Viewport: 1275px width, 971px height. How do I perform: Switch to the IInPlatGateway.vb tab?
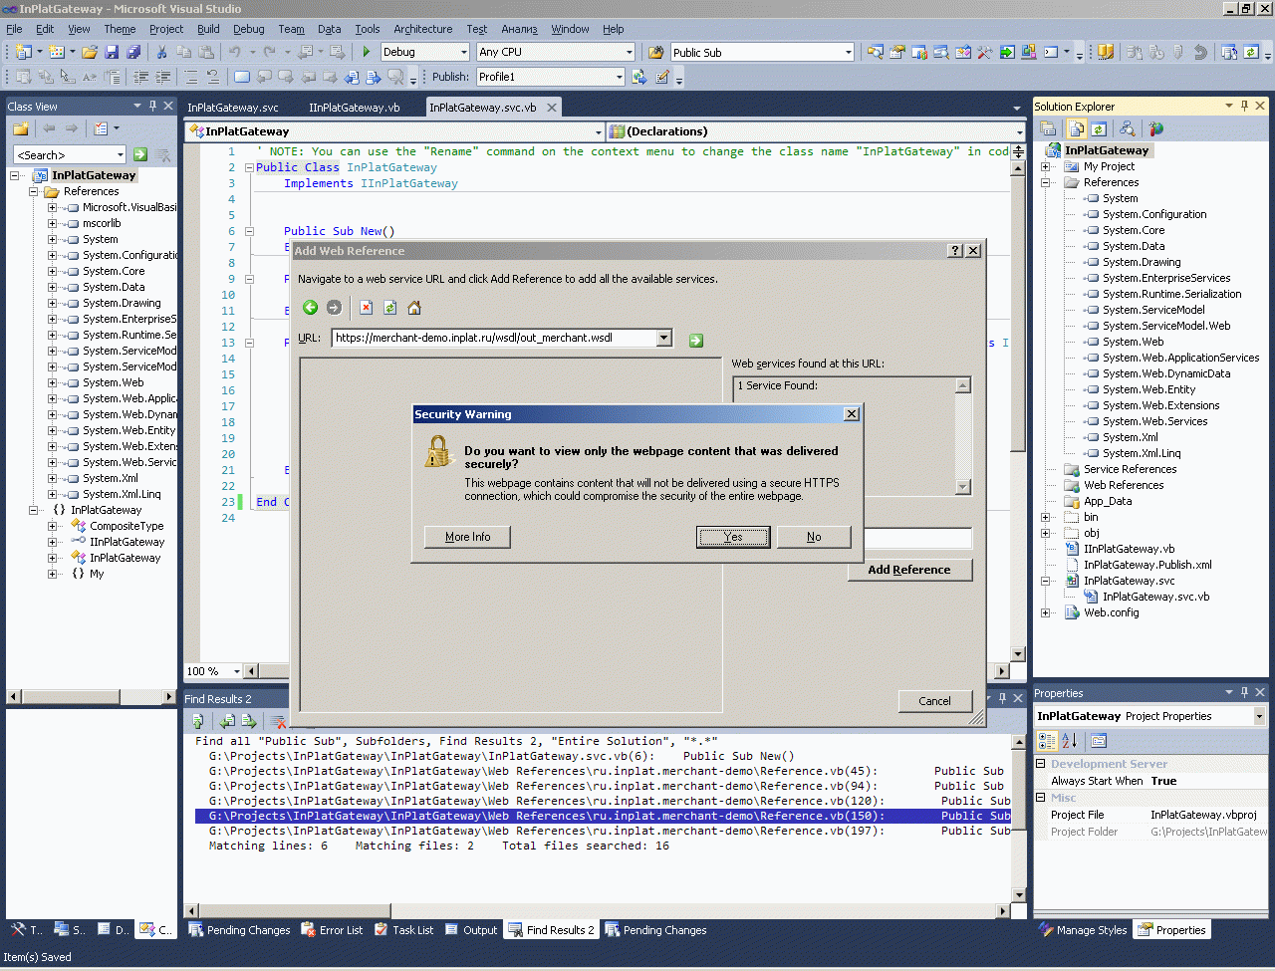click(x=354, y=107)
